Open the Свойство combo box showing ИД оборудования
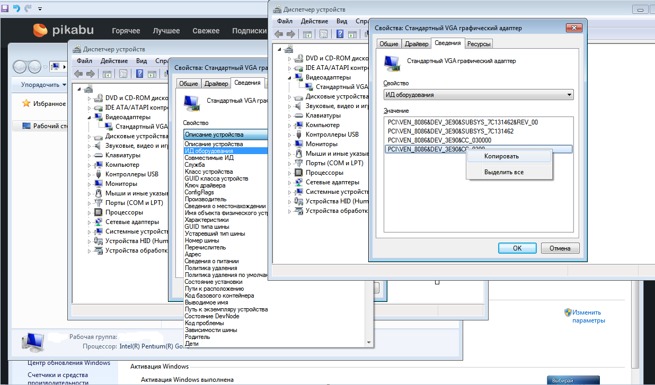 click(478, 95)
